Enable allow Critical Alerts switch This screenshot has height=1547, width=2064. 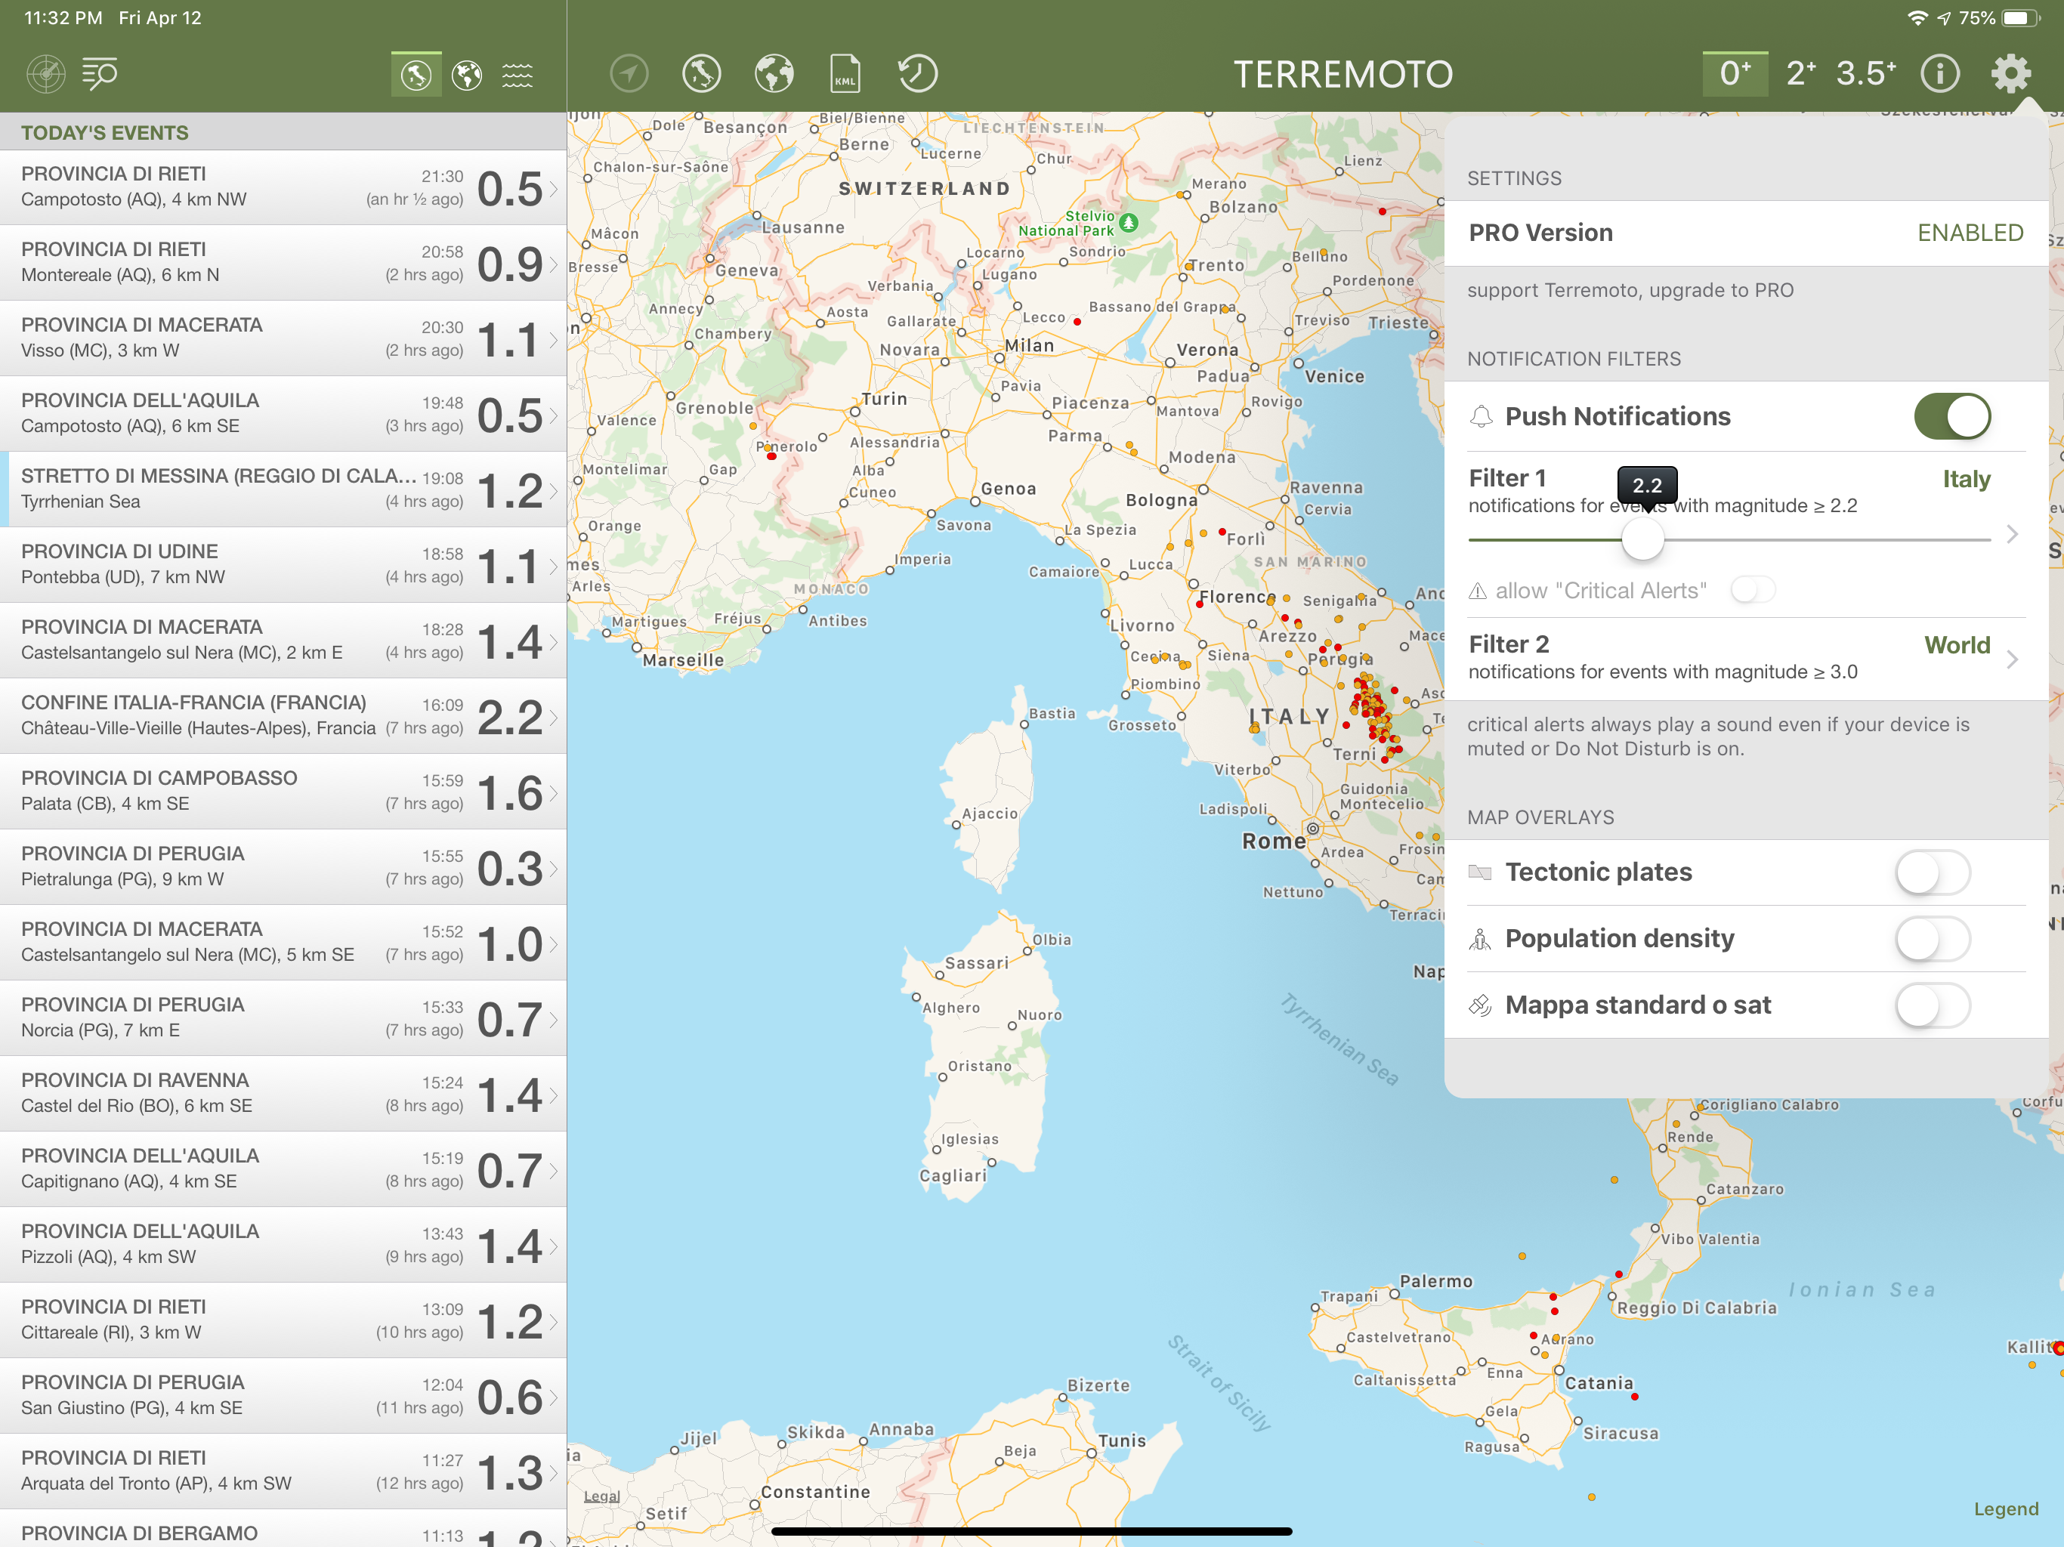(1753, 590)
